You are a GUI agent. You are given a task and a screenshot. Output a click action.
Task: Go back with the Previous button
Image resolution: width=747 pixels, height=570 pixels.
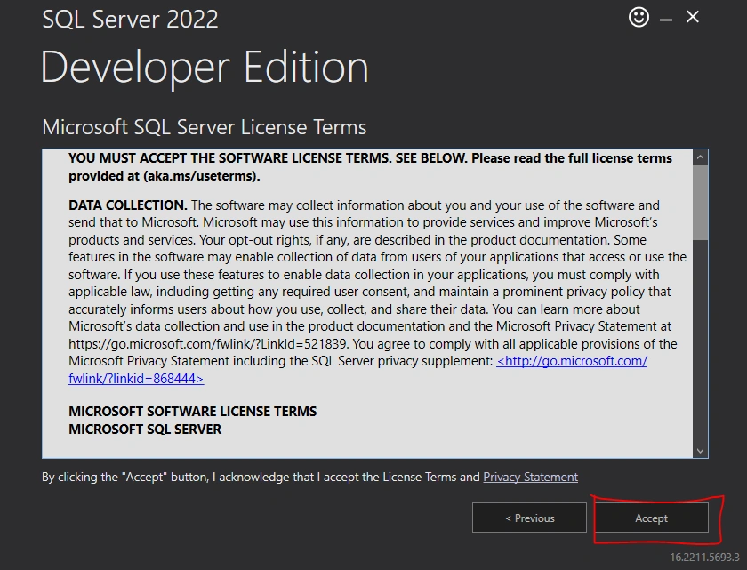(529, 518)
